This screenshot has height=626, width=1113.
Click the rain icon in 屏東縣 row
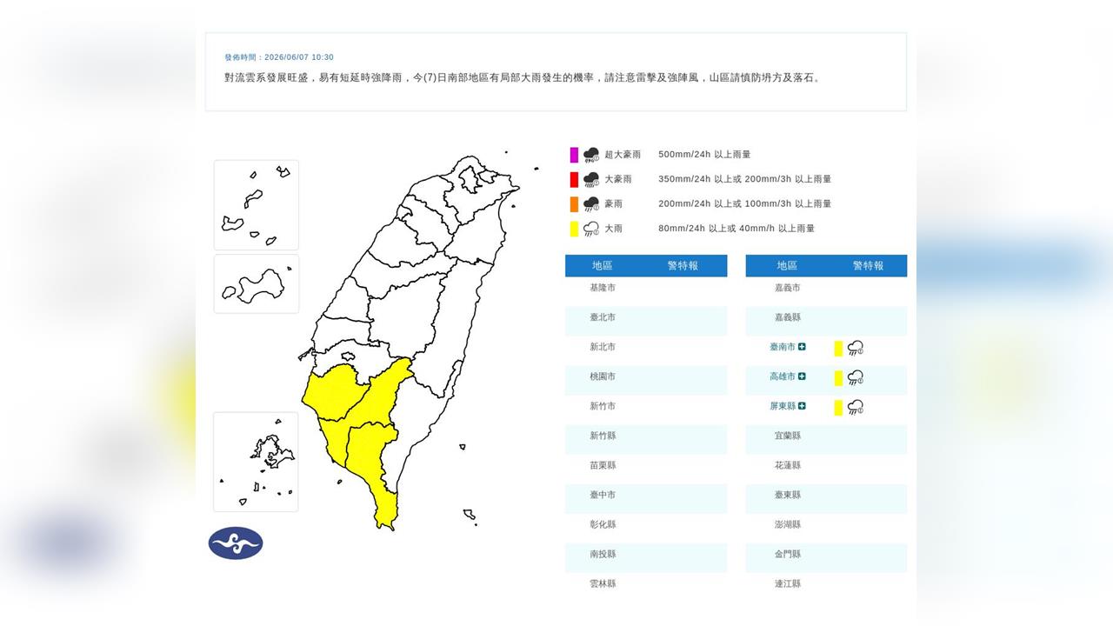856,407
